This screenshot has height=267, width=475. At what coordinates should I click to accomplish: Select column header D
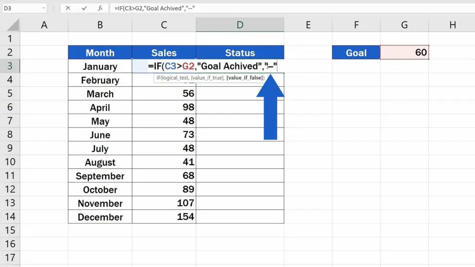[x=240, y=24]
